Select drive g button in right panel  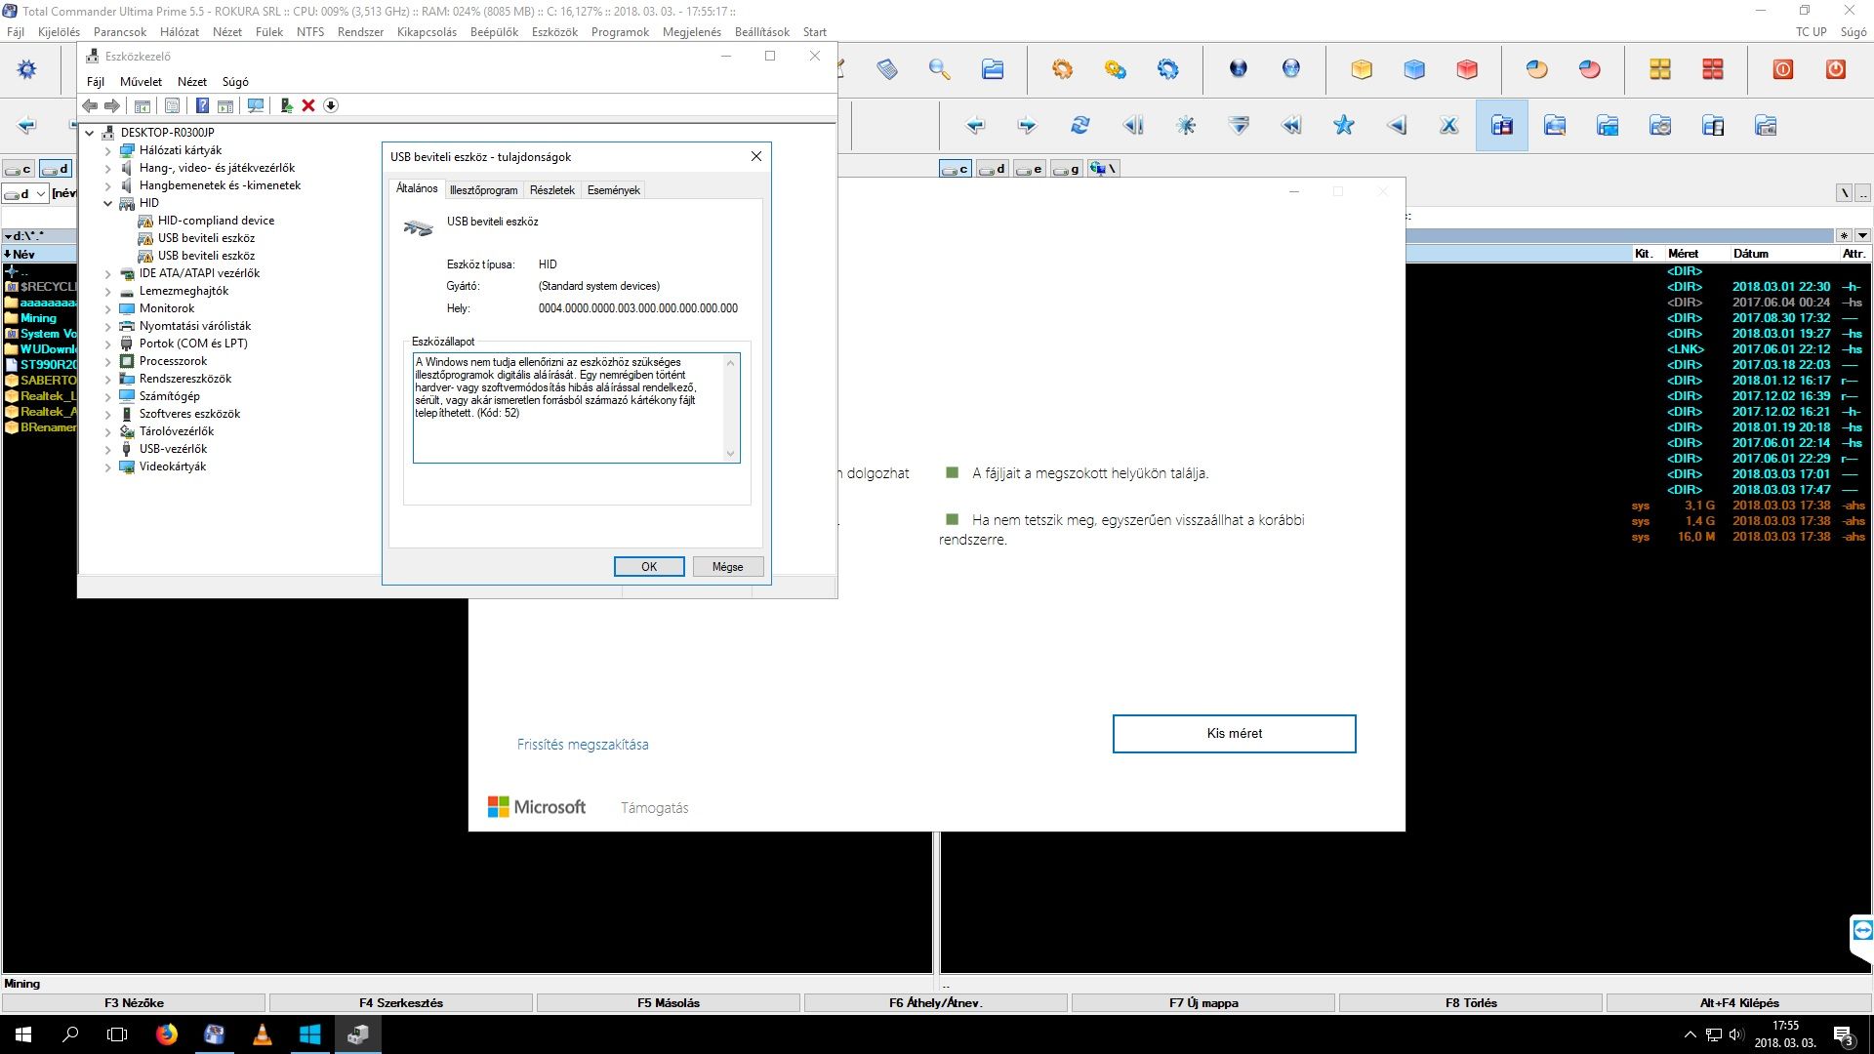(x=1067, y=169)
